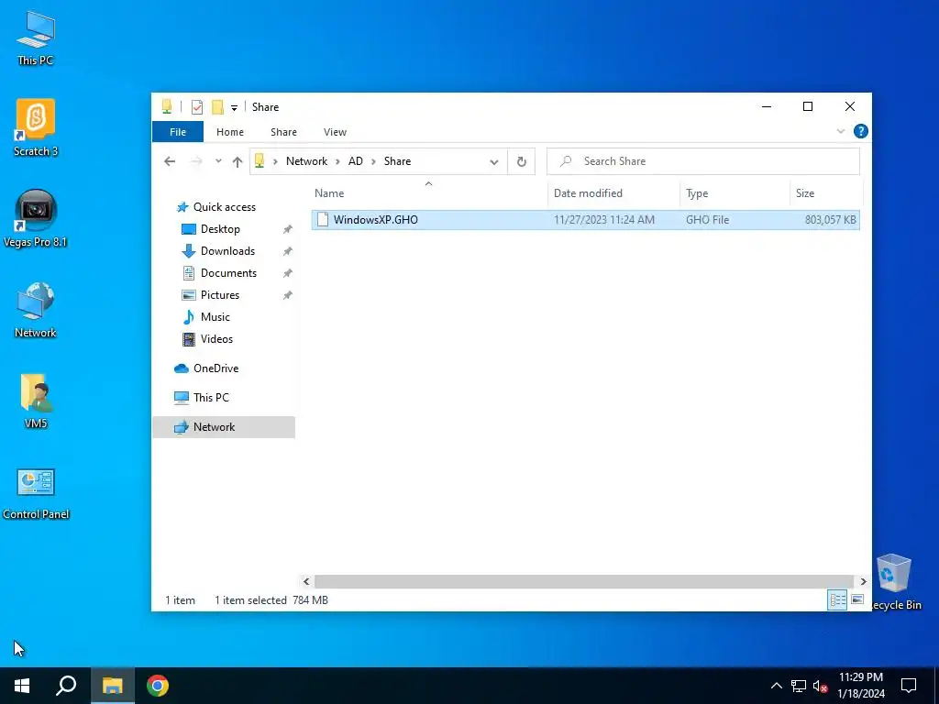Viewport: 939px width, 704px height.
Task: Go back with the Back arrow
Action: (x=170, y=161)
